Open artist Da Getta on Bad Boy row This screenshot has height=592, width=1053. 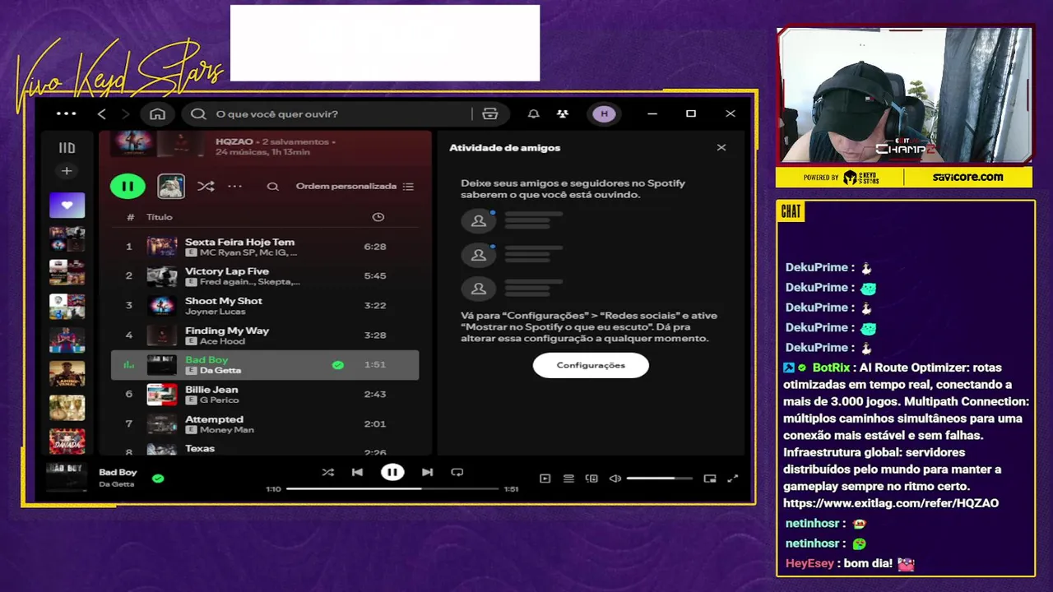(x=220, y=371)
